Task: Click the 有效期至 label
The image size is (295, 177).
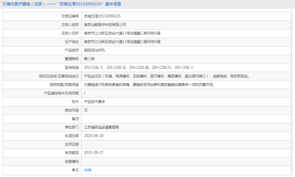Action: pos(72,153)
